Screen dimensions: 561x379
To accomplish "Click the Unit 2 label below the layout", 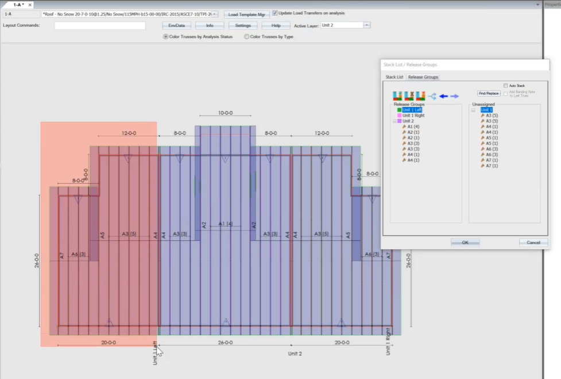I will coord(295,354).
